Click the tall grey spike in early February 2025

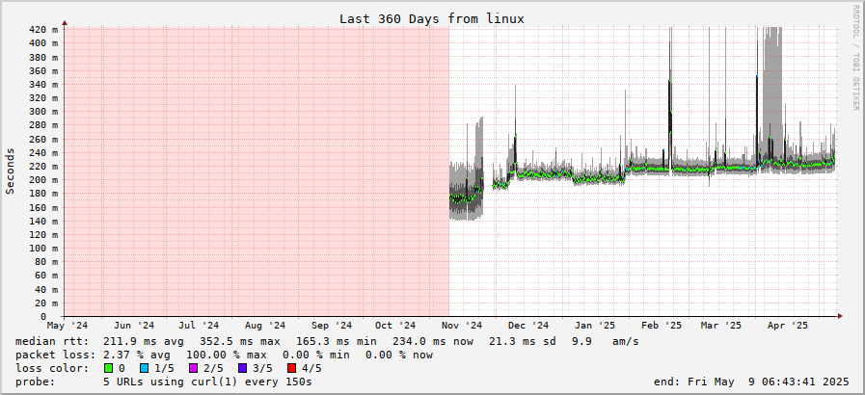[670, 99]
